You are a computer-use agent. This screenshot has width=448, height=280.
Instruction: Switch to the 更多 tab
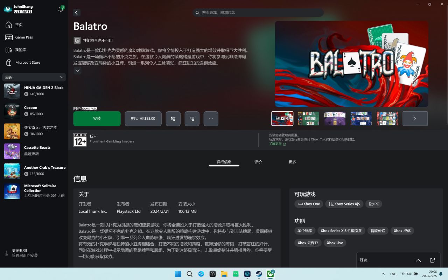pos(292,162)
